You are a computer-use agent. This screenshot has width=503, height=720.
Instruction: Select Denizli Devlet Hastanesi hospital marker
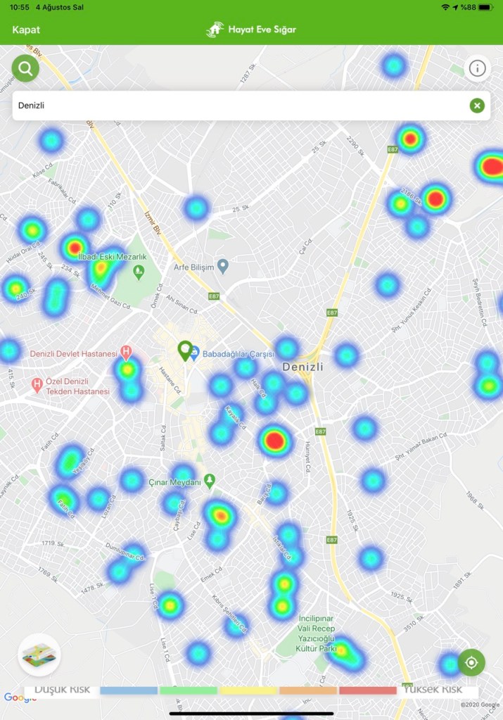(126, 351)
